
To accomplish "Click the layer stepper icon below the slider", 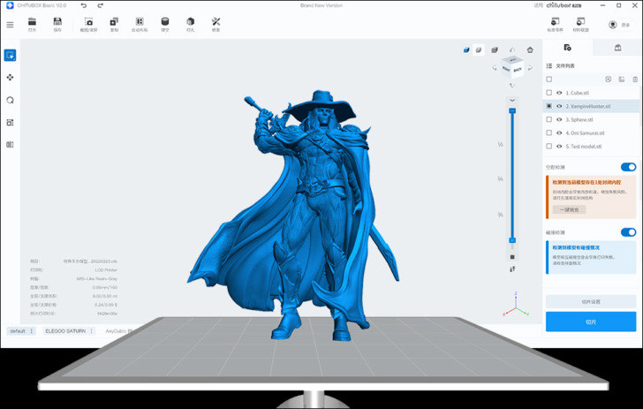I will 512,269.
